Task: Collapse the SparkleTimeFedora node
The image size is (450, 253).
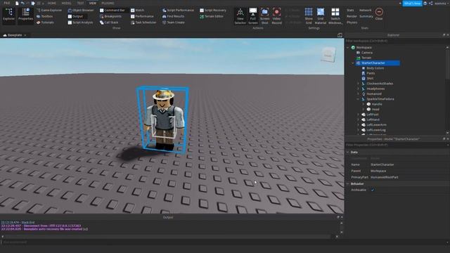Action: click(358, 99)
